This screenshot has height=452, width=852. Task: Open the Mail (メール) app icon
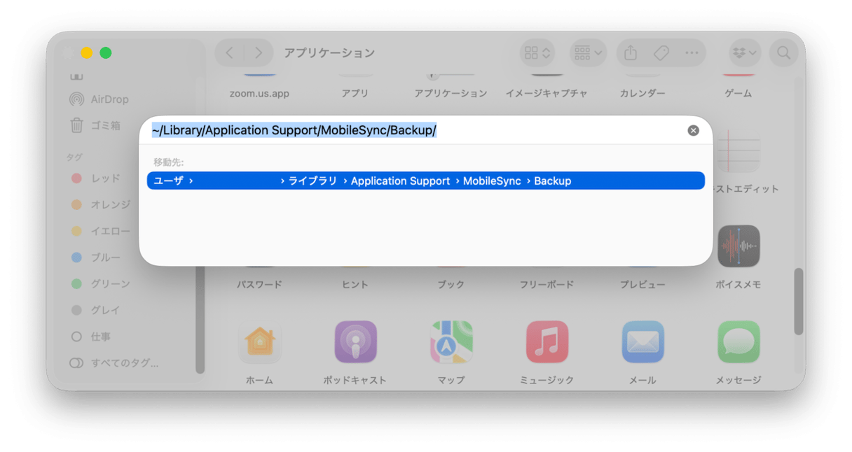pyautogui.click(x=643, y=342)
